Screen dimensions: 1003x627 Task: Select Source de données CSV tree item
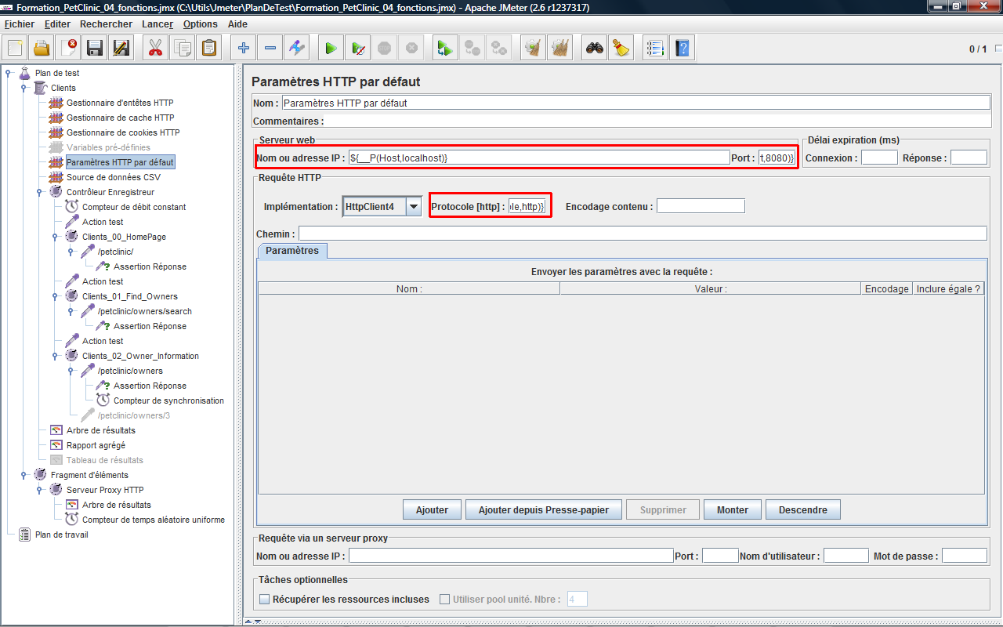tap(113, 177)
